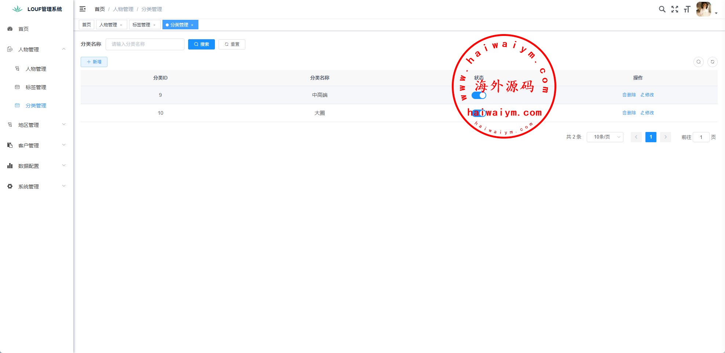Collapse the 人物管理 sidebar group

(x=37, y=49)
